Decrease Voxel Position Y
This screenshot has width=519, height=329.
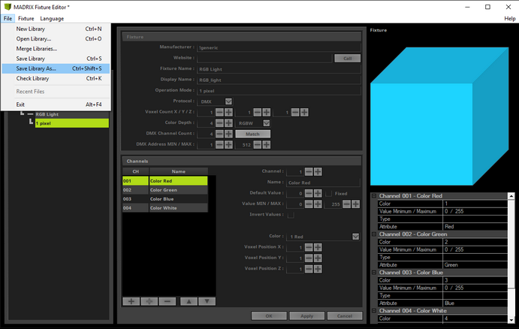309,258
